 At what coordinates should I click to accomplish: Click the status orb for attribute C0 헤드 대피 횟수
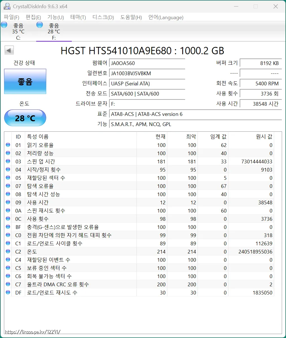(8, 235)
